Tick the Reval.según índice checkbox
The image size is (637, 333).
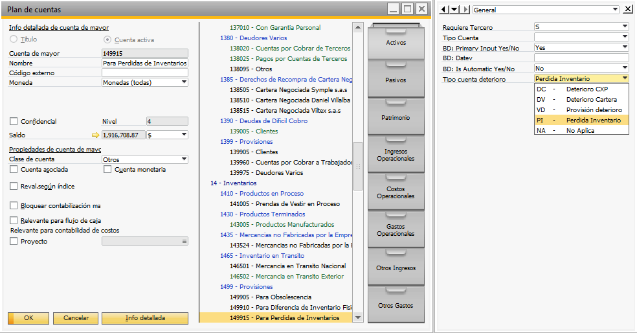[14, 187]
